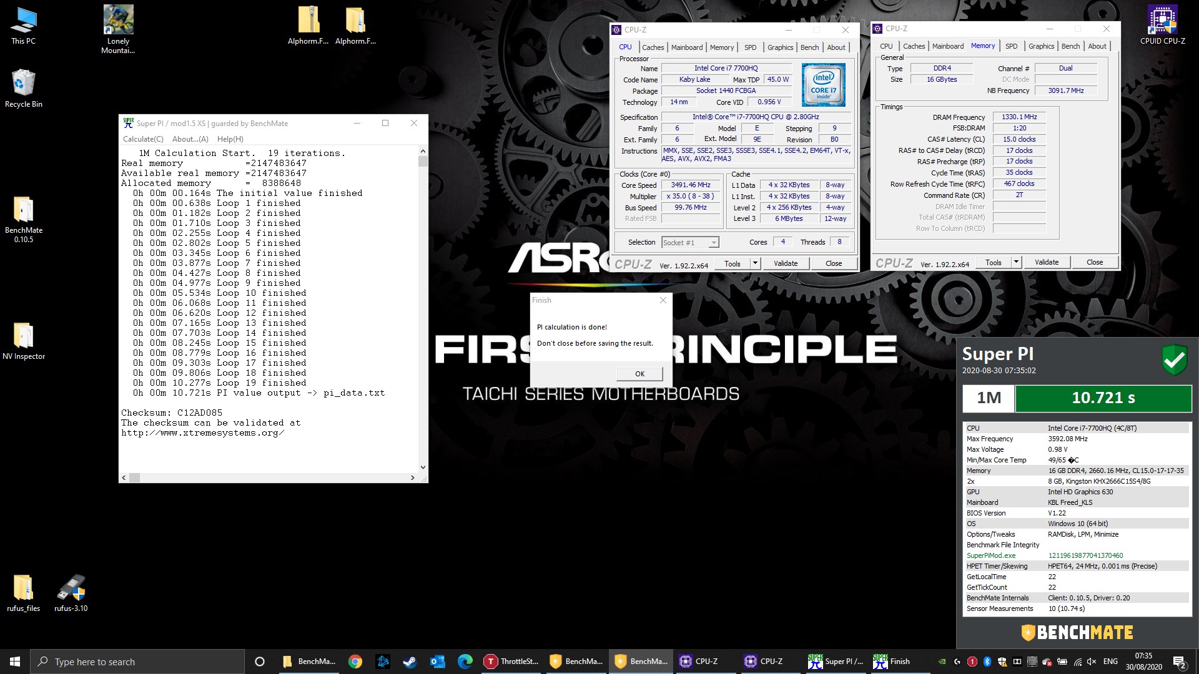The height and width of the screenshot is (674, 1199).
Task: Click the Close button in left CPU-Z window
Action: pyautogui.click(x=834, y=263)
